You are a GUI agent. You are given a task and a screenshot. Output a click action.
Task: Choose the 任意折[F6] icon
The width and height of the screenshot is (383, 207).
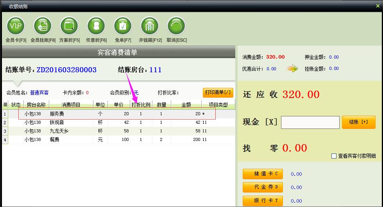coord(96,26)
